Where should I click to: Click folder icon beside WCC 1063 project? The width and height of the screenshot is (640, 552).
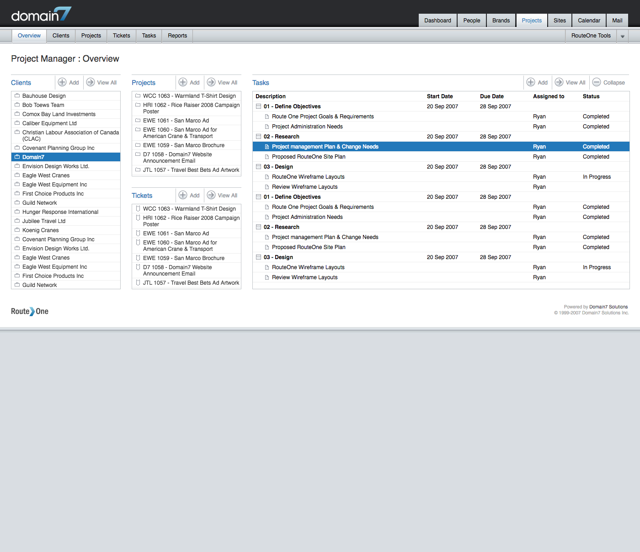coord(138,96)
